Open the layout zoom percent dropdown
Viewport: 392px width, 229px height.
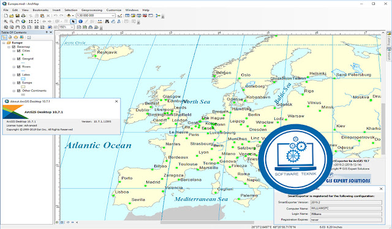pos(72,27)
